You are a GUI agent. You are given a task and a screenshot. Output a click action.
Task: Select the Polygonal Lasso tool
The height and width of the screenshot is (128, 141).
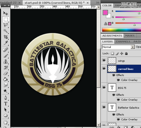(6, 25)
